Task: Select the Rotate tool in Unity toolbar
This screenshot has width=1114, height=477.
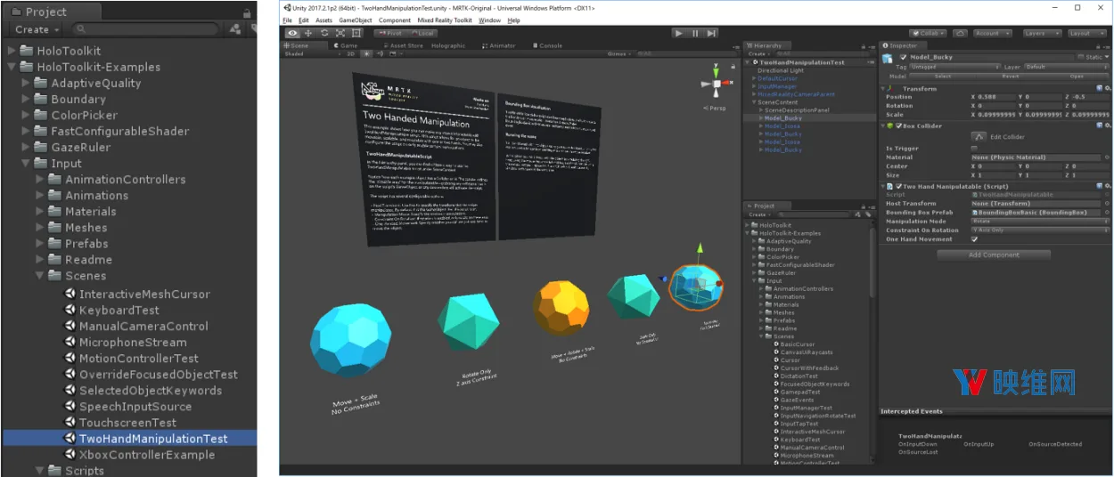Action: (x=324, y=33)
